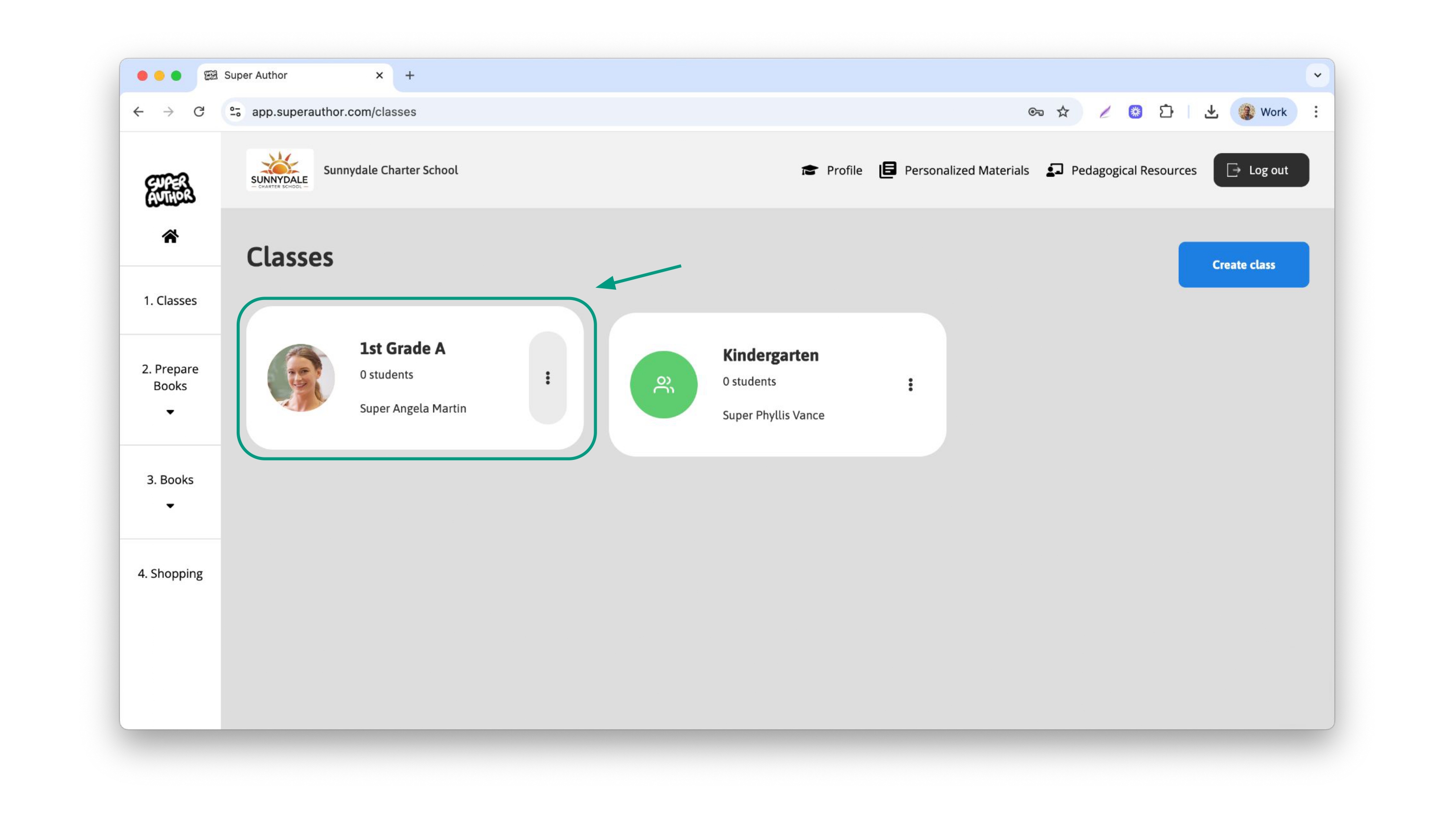Expand the Books sidebar section

pyautogui.click(x=170, y=506)
